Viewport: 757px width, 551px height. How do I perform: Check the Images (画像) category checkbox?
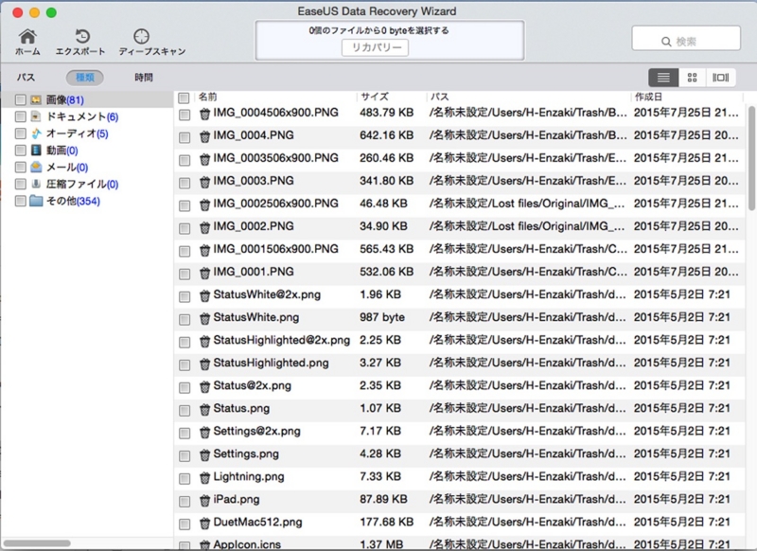[20, 100]
